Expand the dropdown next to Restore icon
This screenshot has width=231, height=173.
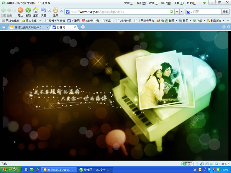[x=49, y=10]
